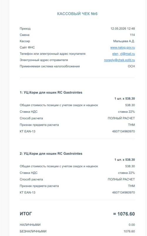Screen dimensions: 147x236
Task: Open the noreply@chek.pofd.ru sender link
Action: (120, 60)
